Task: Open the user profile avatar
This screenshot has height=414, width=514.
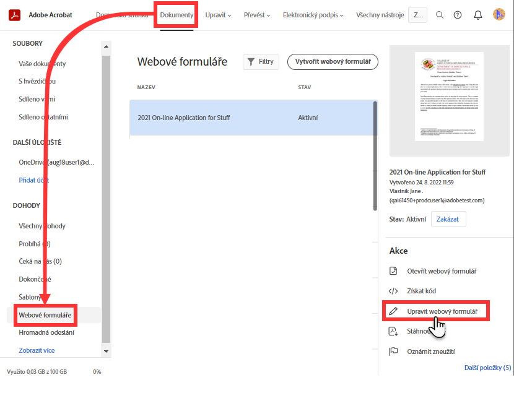Action: pos(499,15)
